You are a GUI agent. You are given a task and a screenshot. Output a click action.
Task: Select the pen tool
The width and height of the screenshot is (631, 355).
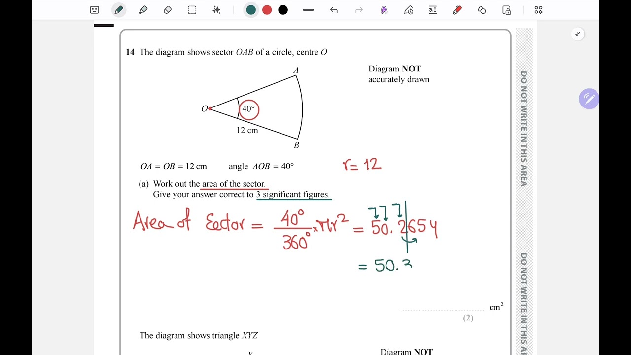pyautogui.click(x=118, y=10)
